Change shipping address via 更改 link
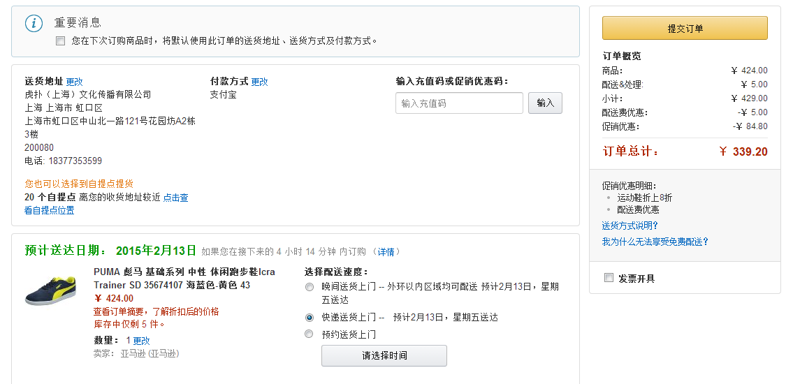Viewport: 793px width, 384px height. point(74,82)
